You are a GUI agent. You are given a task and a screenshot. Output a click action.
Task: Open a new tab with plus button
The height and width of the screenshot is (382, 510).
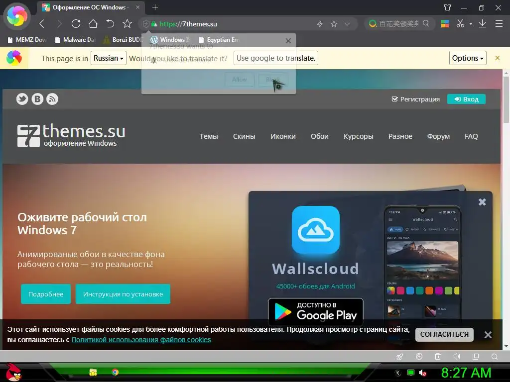155,7
